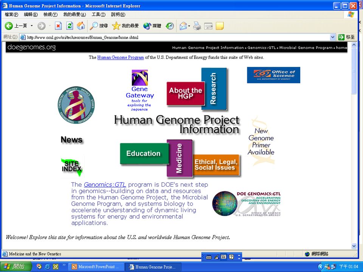Open the Tools menu (工具)
Image resolution: width=363 pixels, height=272 pixels.
point(98,15)
